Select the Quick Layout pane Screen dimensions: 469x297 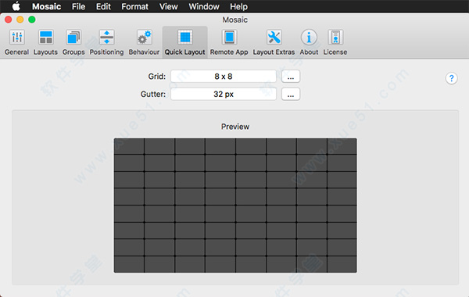click(184, 42)
